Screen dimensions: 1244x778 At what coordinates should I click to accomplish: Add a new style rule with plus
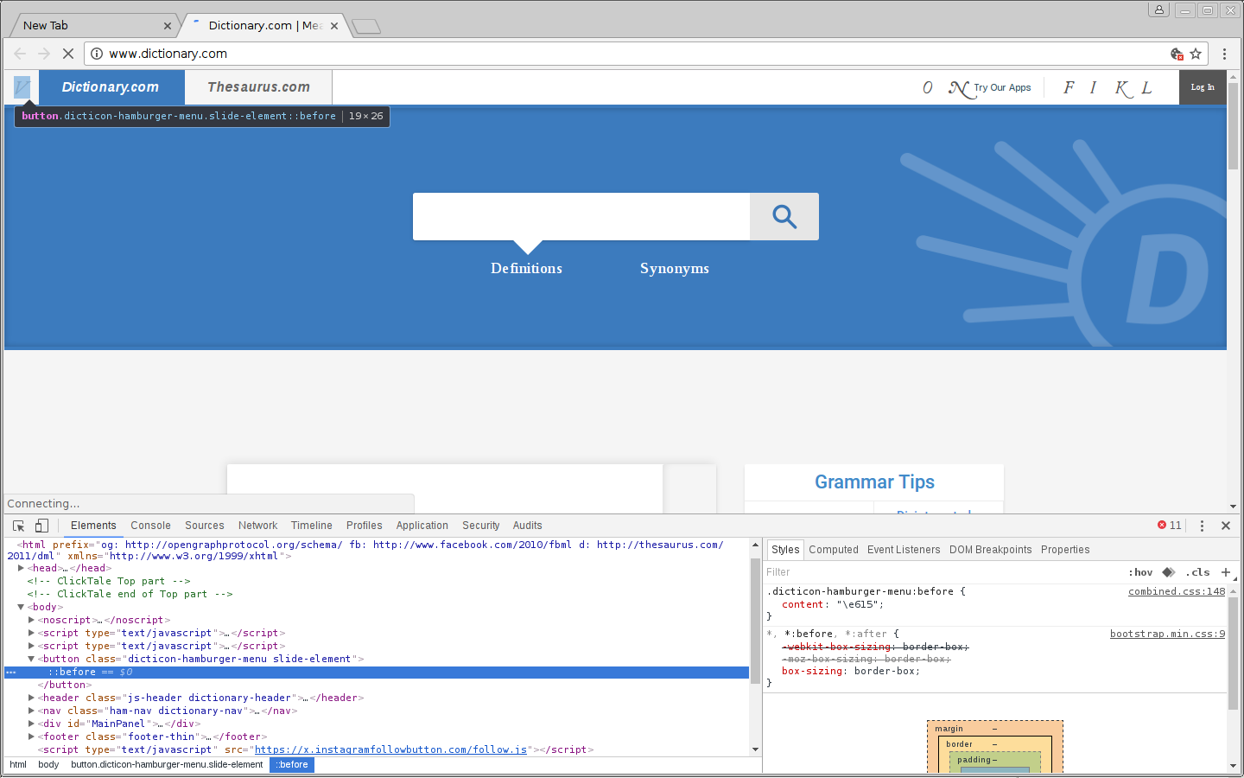(x=1226, y=572)
